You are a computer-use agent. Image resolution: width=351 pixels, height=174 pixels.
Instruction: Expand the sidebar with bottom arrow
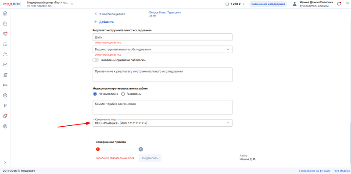(5, 162)
